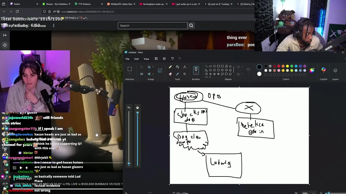This screenshot has height=194, width=346.
Task: Choose the Rectangle shape
Action: click(x=218, y=66)
